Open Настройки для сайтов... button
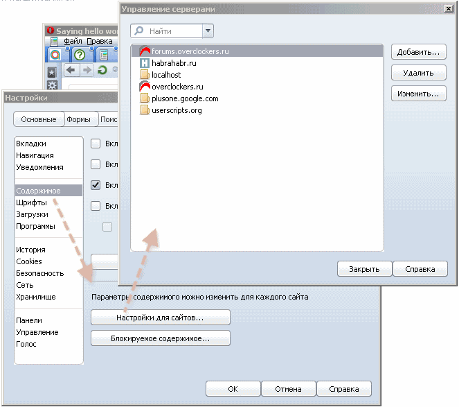Screen dimensions: 459x407 pos(161,318)
